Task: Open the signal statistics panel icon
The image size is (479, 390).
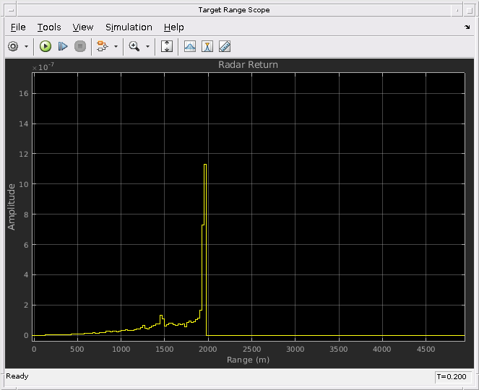Action: (x=190, y=46)
